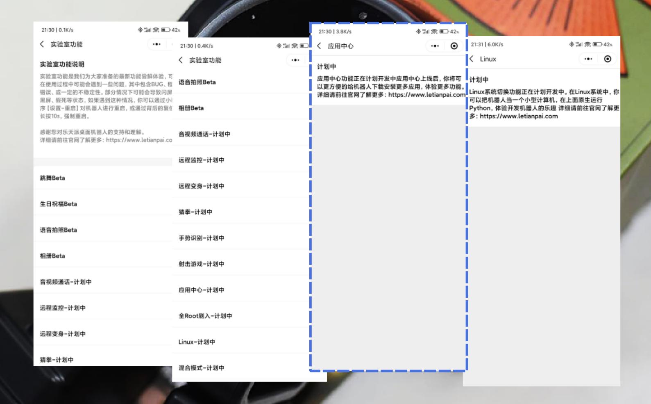Click the Bluetooth icon on the 0.4K/s screen
The width and height of the screenshot is (651, 404).
pos(279,46)
